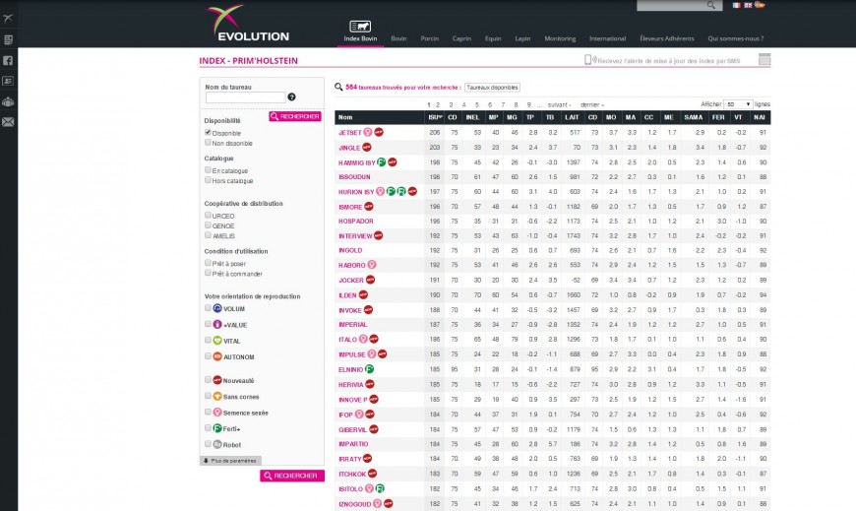Viewport: 856px width, 511px height.
Task: Enable the +VALUE orientation checkbox
Action: (x=208, y=324)
